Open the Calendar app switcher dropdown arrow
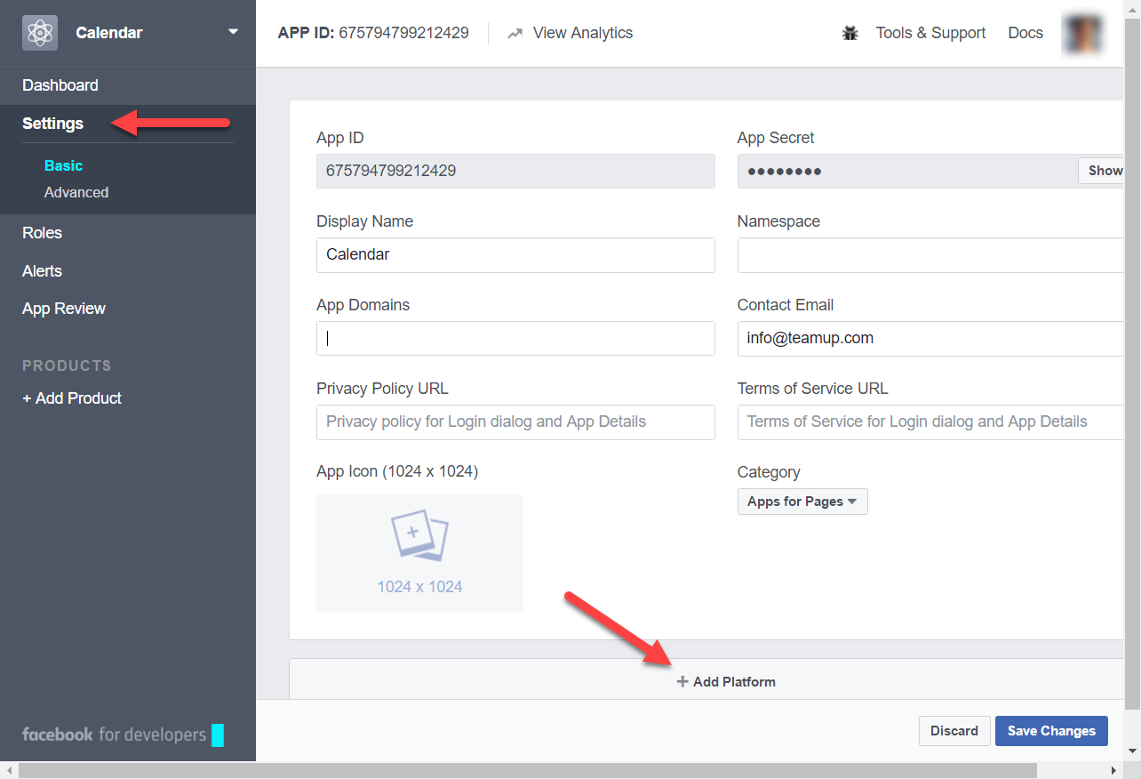Screen dimensions: 1141x779 pos(233,32)
